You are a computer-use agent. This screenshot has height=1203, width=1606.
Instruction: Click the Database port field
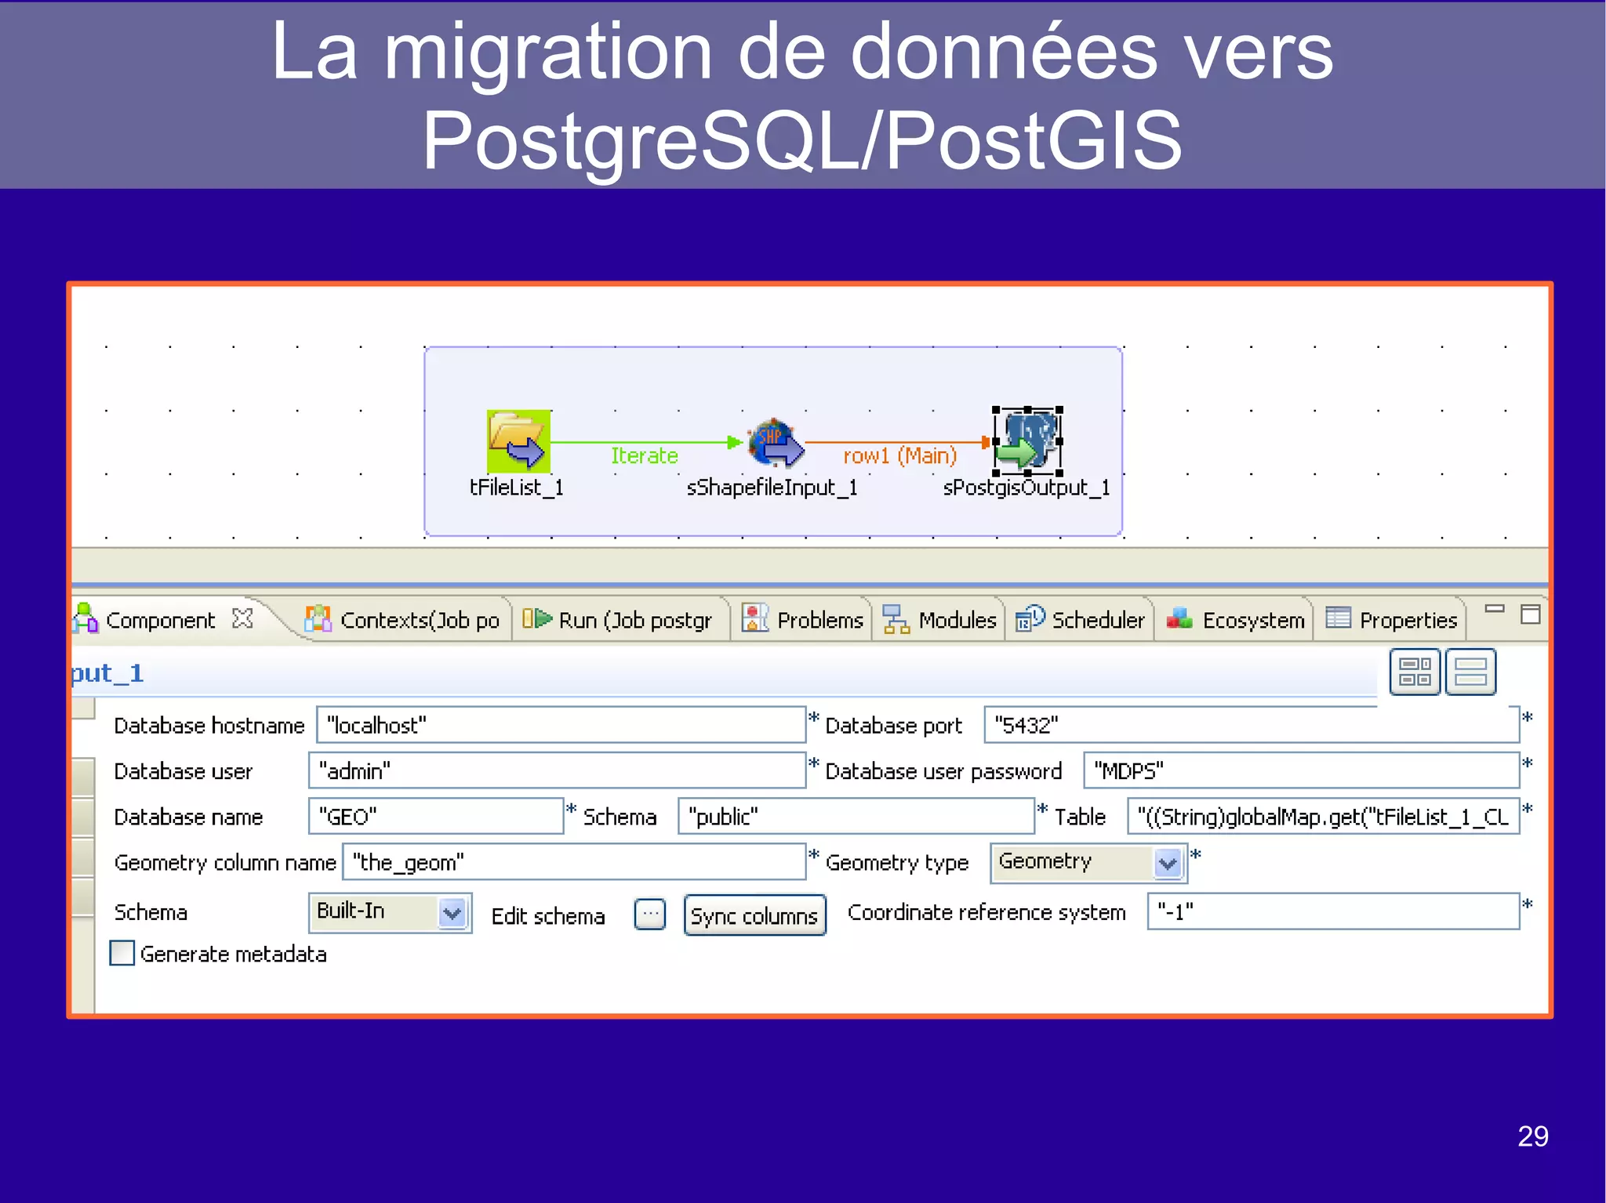point(1252,725)
